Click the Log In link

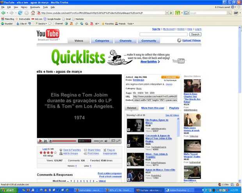pyautogui.click(x=198, y=29)
